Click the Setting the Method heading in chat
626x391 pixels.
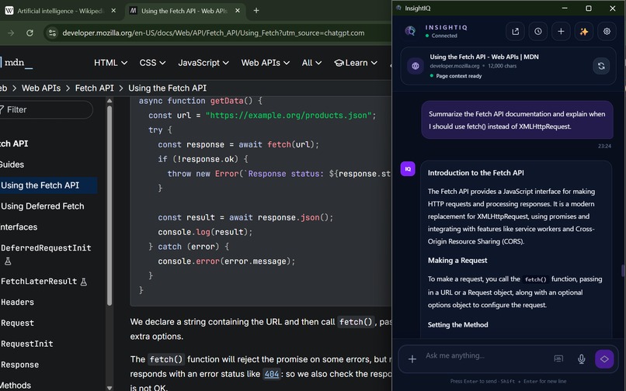click(x=457, y=325)
